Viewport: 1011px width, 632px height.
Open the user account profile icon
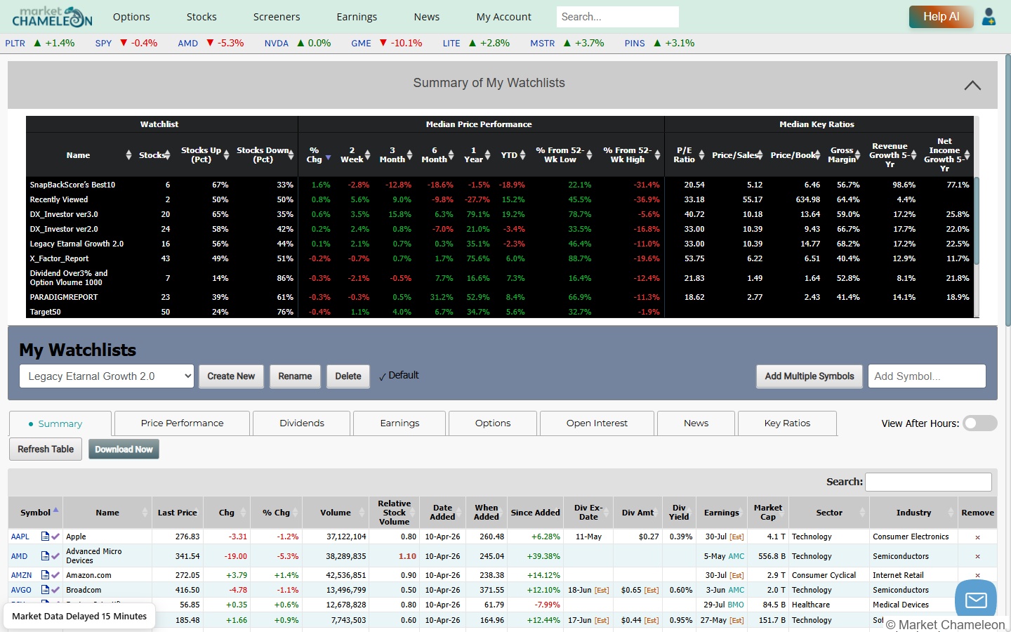coord(989,17)
